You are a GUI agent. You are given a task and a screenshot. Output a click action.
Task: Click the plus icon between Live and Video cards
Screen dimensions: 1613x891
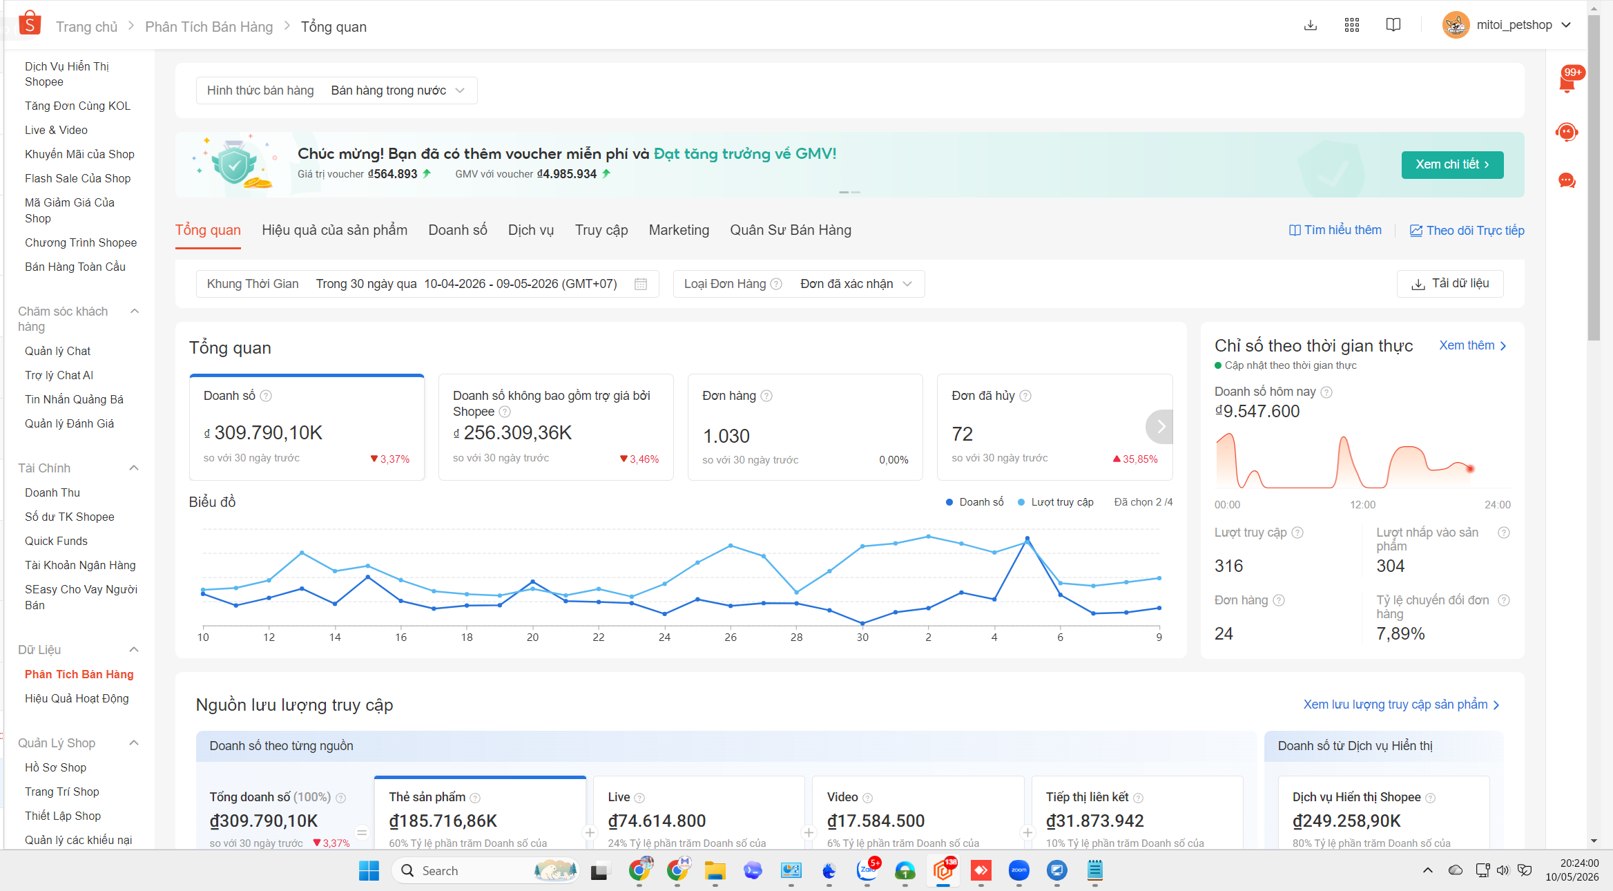809,833
